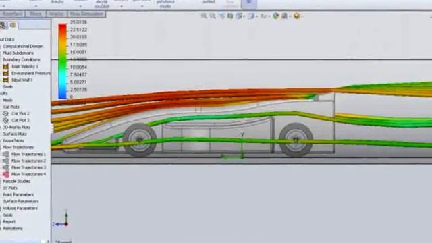Click the Apply Scene icon
This screenshot has height=243, width=432.
pos(285,16)
